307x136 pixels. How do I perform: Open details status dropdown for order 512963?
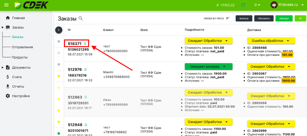point(208,92)
